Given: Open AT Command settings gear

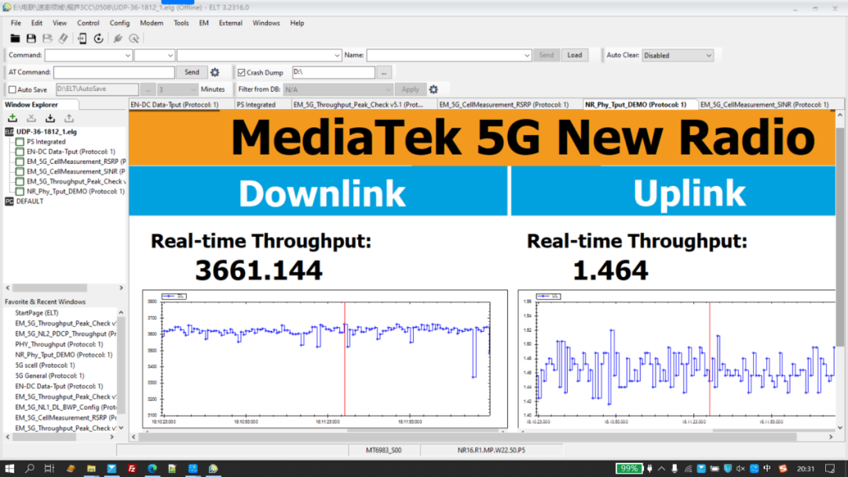Looking at the screenshot, I should pos(215,72).
